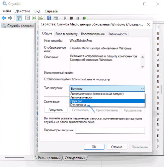Switch to the Общие tab
The width and height of the screenshot is (164, 167).
click(47, 33)
